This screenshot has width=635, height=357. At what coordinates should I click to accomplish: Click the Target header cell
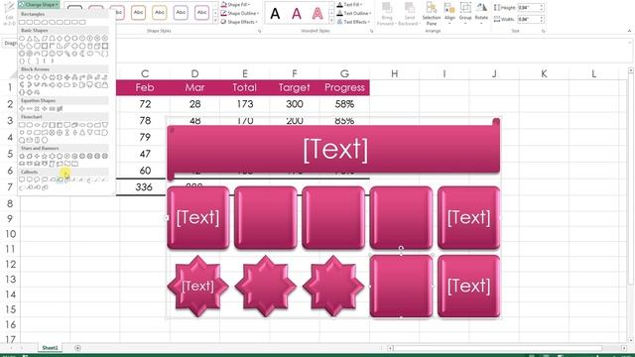pyautogui.click(x=295, y=87)
